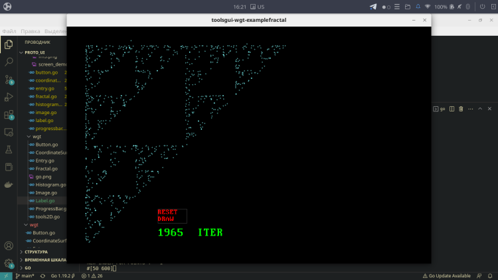Open the Testing flask icon

[9, 150]
